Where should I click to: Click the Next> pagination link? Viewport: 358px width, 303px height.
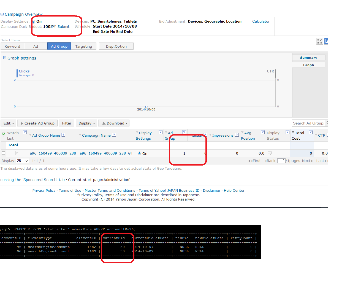[x=307, y=161]
